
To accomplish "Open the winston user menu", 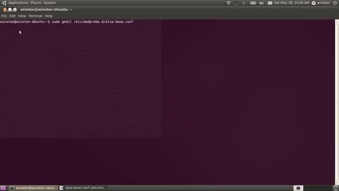I will [x=321, y=3].
